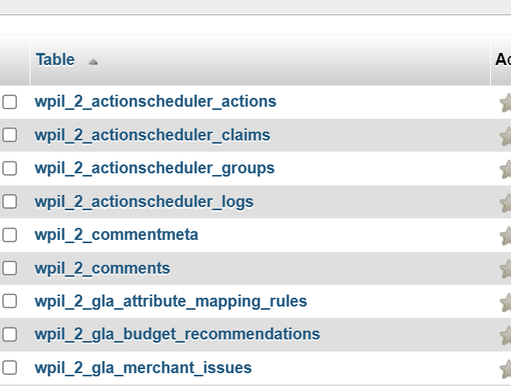Click favorite star for wpil_2_actionscheduler_groups
This screenshot has height=386, width=511.
(x=505, y=169)
